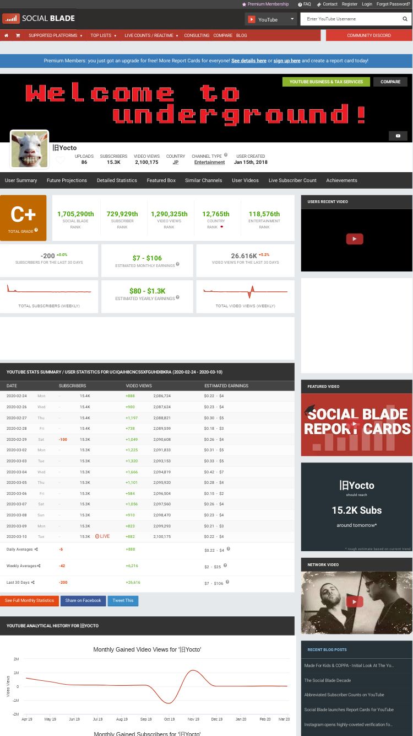Image resolution: width=413 pixels, height=736 pixels.
Task: Click the share icon next to Daily Averages
Action: click(x=36, y=550)
